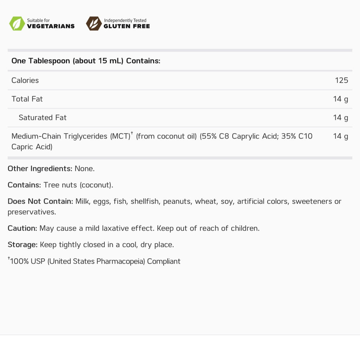Select the 'Independently Tested Gluten Free' label
The image size is (360, 341).
(x=127, y=24)
